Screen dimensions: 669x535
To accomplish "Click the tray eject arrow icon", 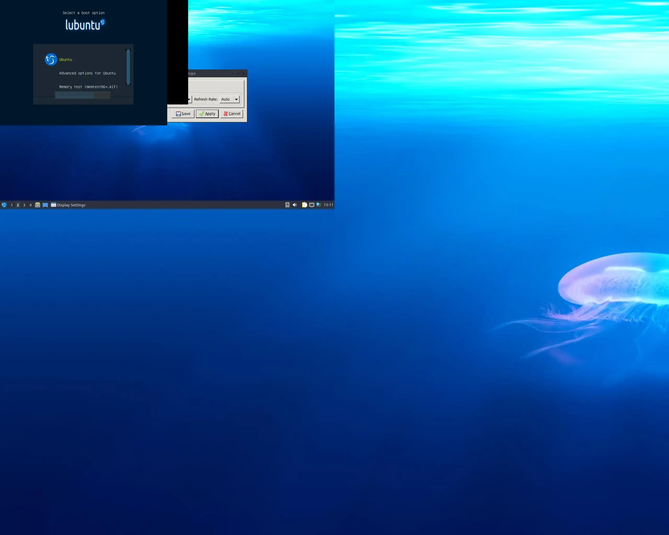I will coord(287,205).
